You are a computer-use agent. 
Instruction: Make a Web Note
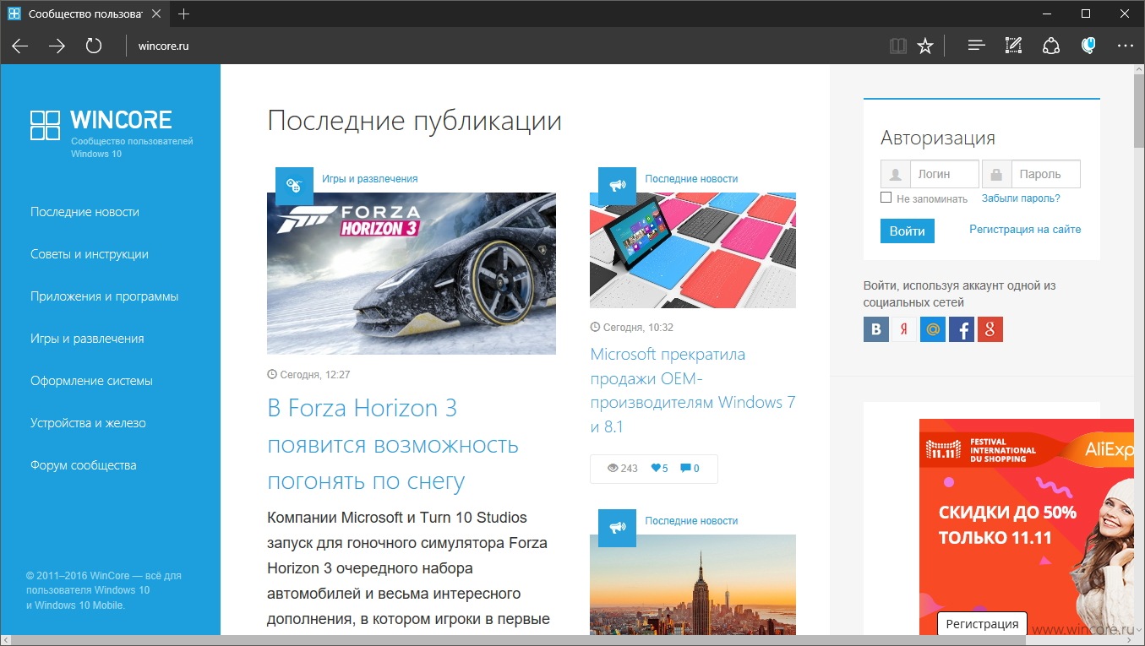[x=1014, y=46]
